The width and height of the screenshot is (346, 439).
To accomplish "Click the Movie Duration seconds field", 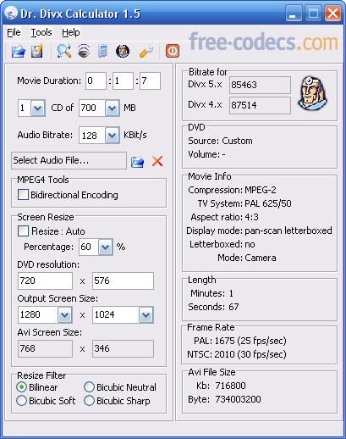I will 150,81.
